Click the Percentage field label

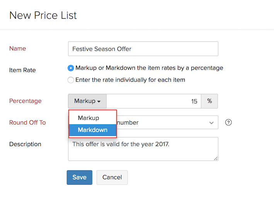click(25, 101)
